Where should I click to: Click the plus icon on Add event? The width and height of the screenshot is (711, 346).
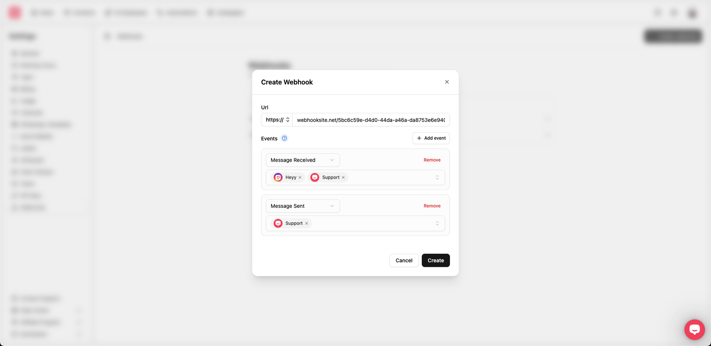[419, 138]
